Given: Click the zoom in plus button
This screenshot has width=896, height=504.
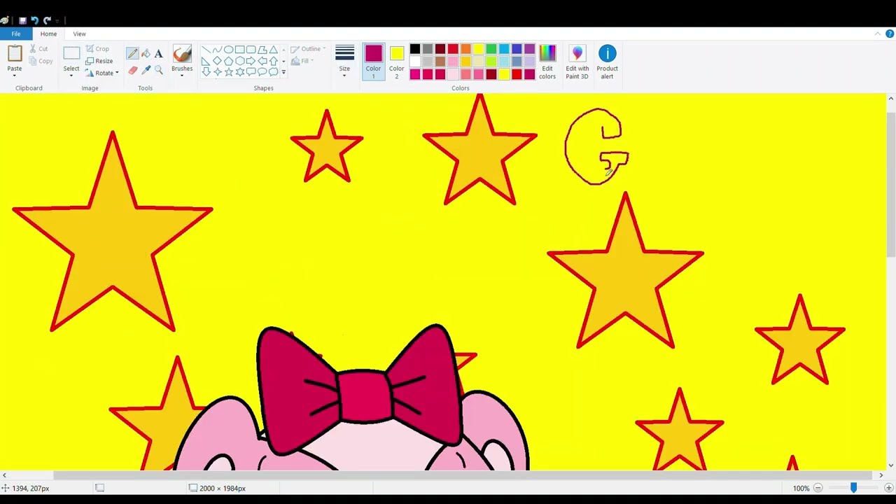Looking at the screenshot, I should 888,488.
